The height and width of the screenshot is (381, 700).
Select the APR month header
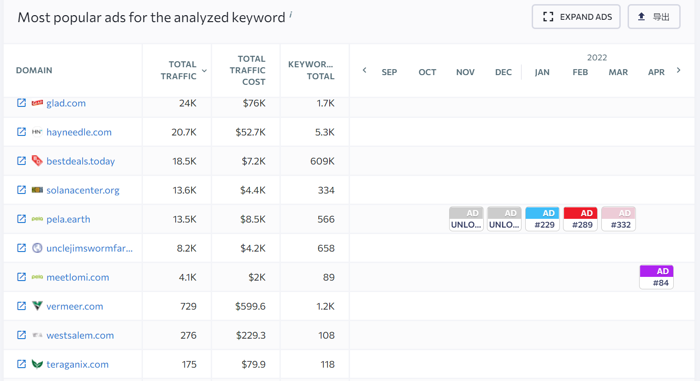(x=656, y=72)
